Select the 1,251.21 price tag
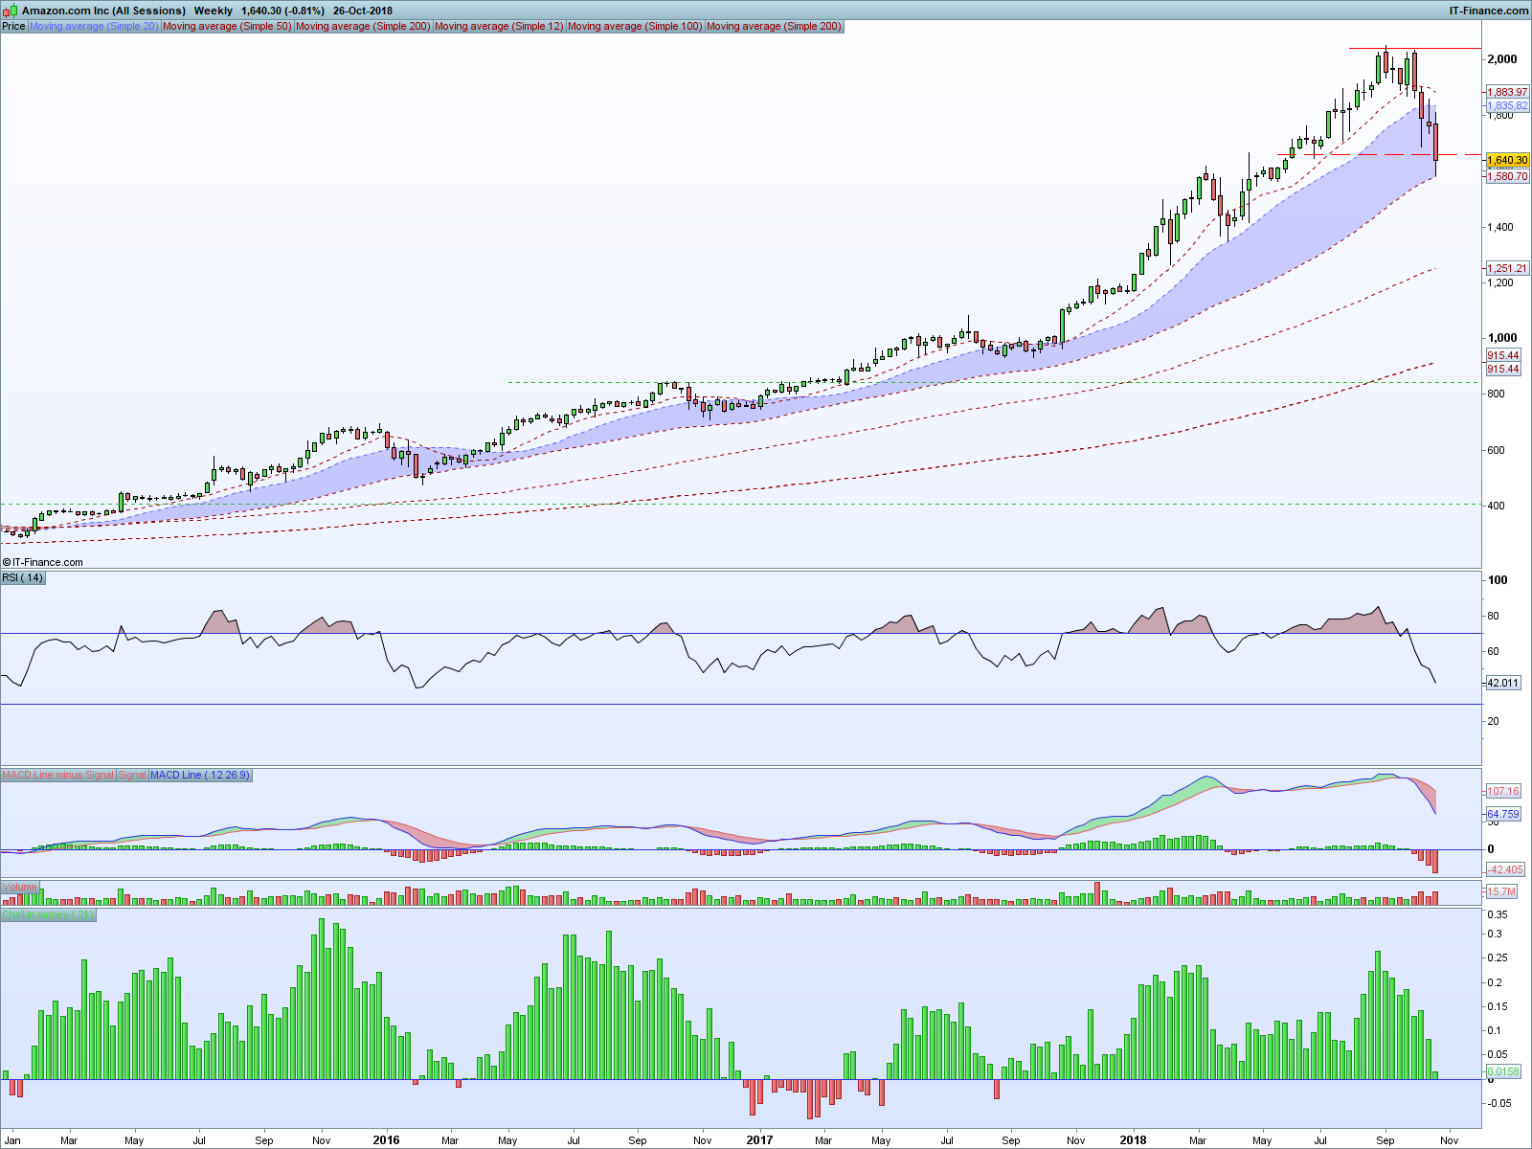This screenshot has width=1532, height=1149. click(1507, 268)
